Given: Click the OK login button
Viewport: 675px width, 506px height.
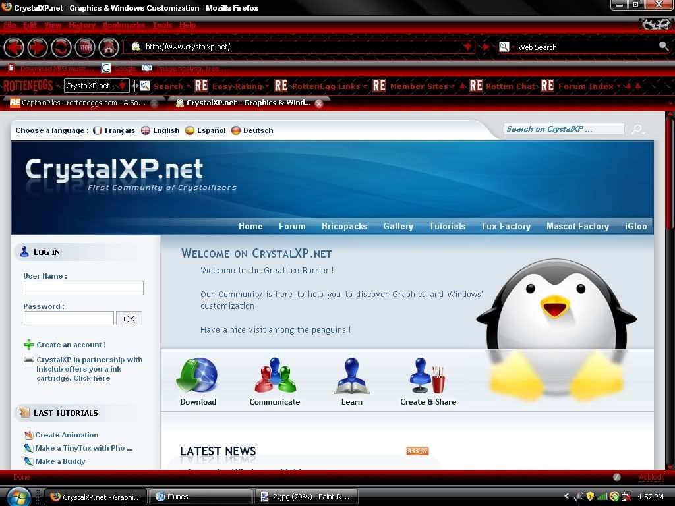Looking at the screenshot, I should pyautogui.click(x=129, y=319).
